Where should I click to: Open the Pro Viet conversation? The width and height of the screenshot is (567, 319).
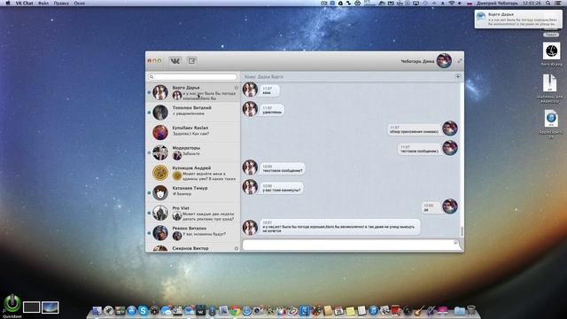point(193,213)
